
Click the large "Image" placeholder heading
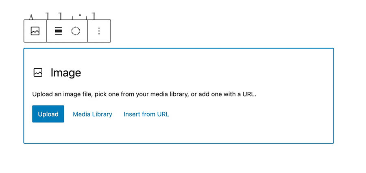65,73
